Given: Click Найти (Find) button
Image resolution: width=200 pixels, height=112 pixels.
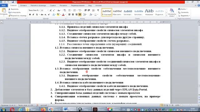Looking at the screenshot, I should tap(182, 9).
